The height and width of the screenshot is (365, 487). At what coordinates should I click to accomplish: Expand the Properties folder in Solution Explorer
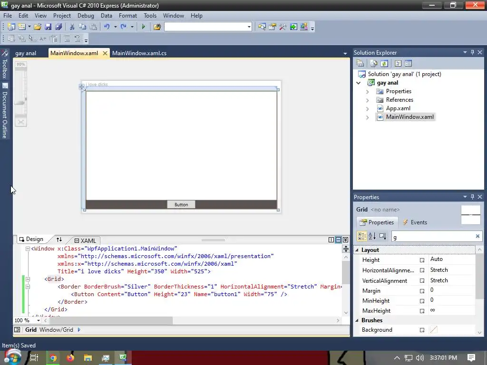coord(368,92)
